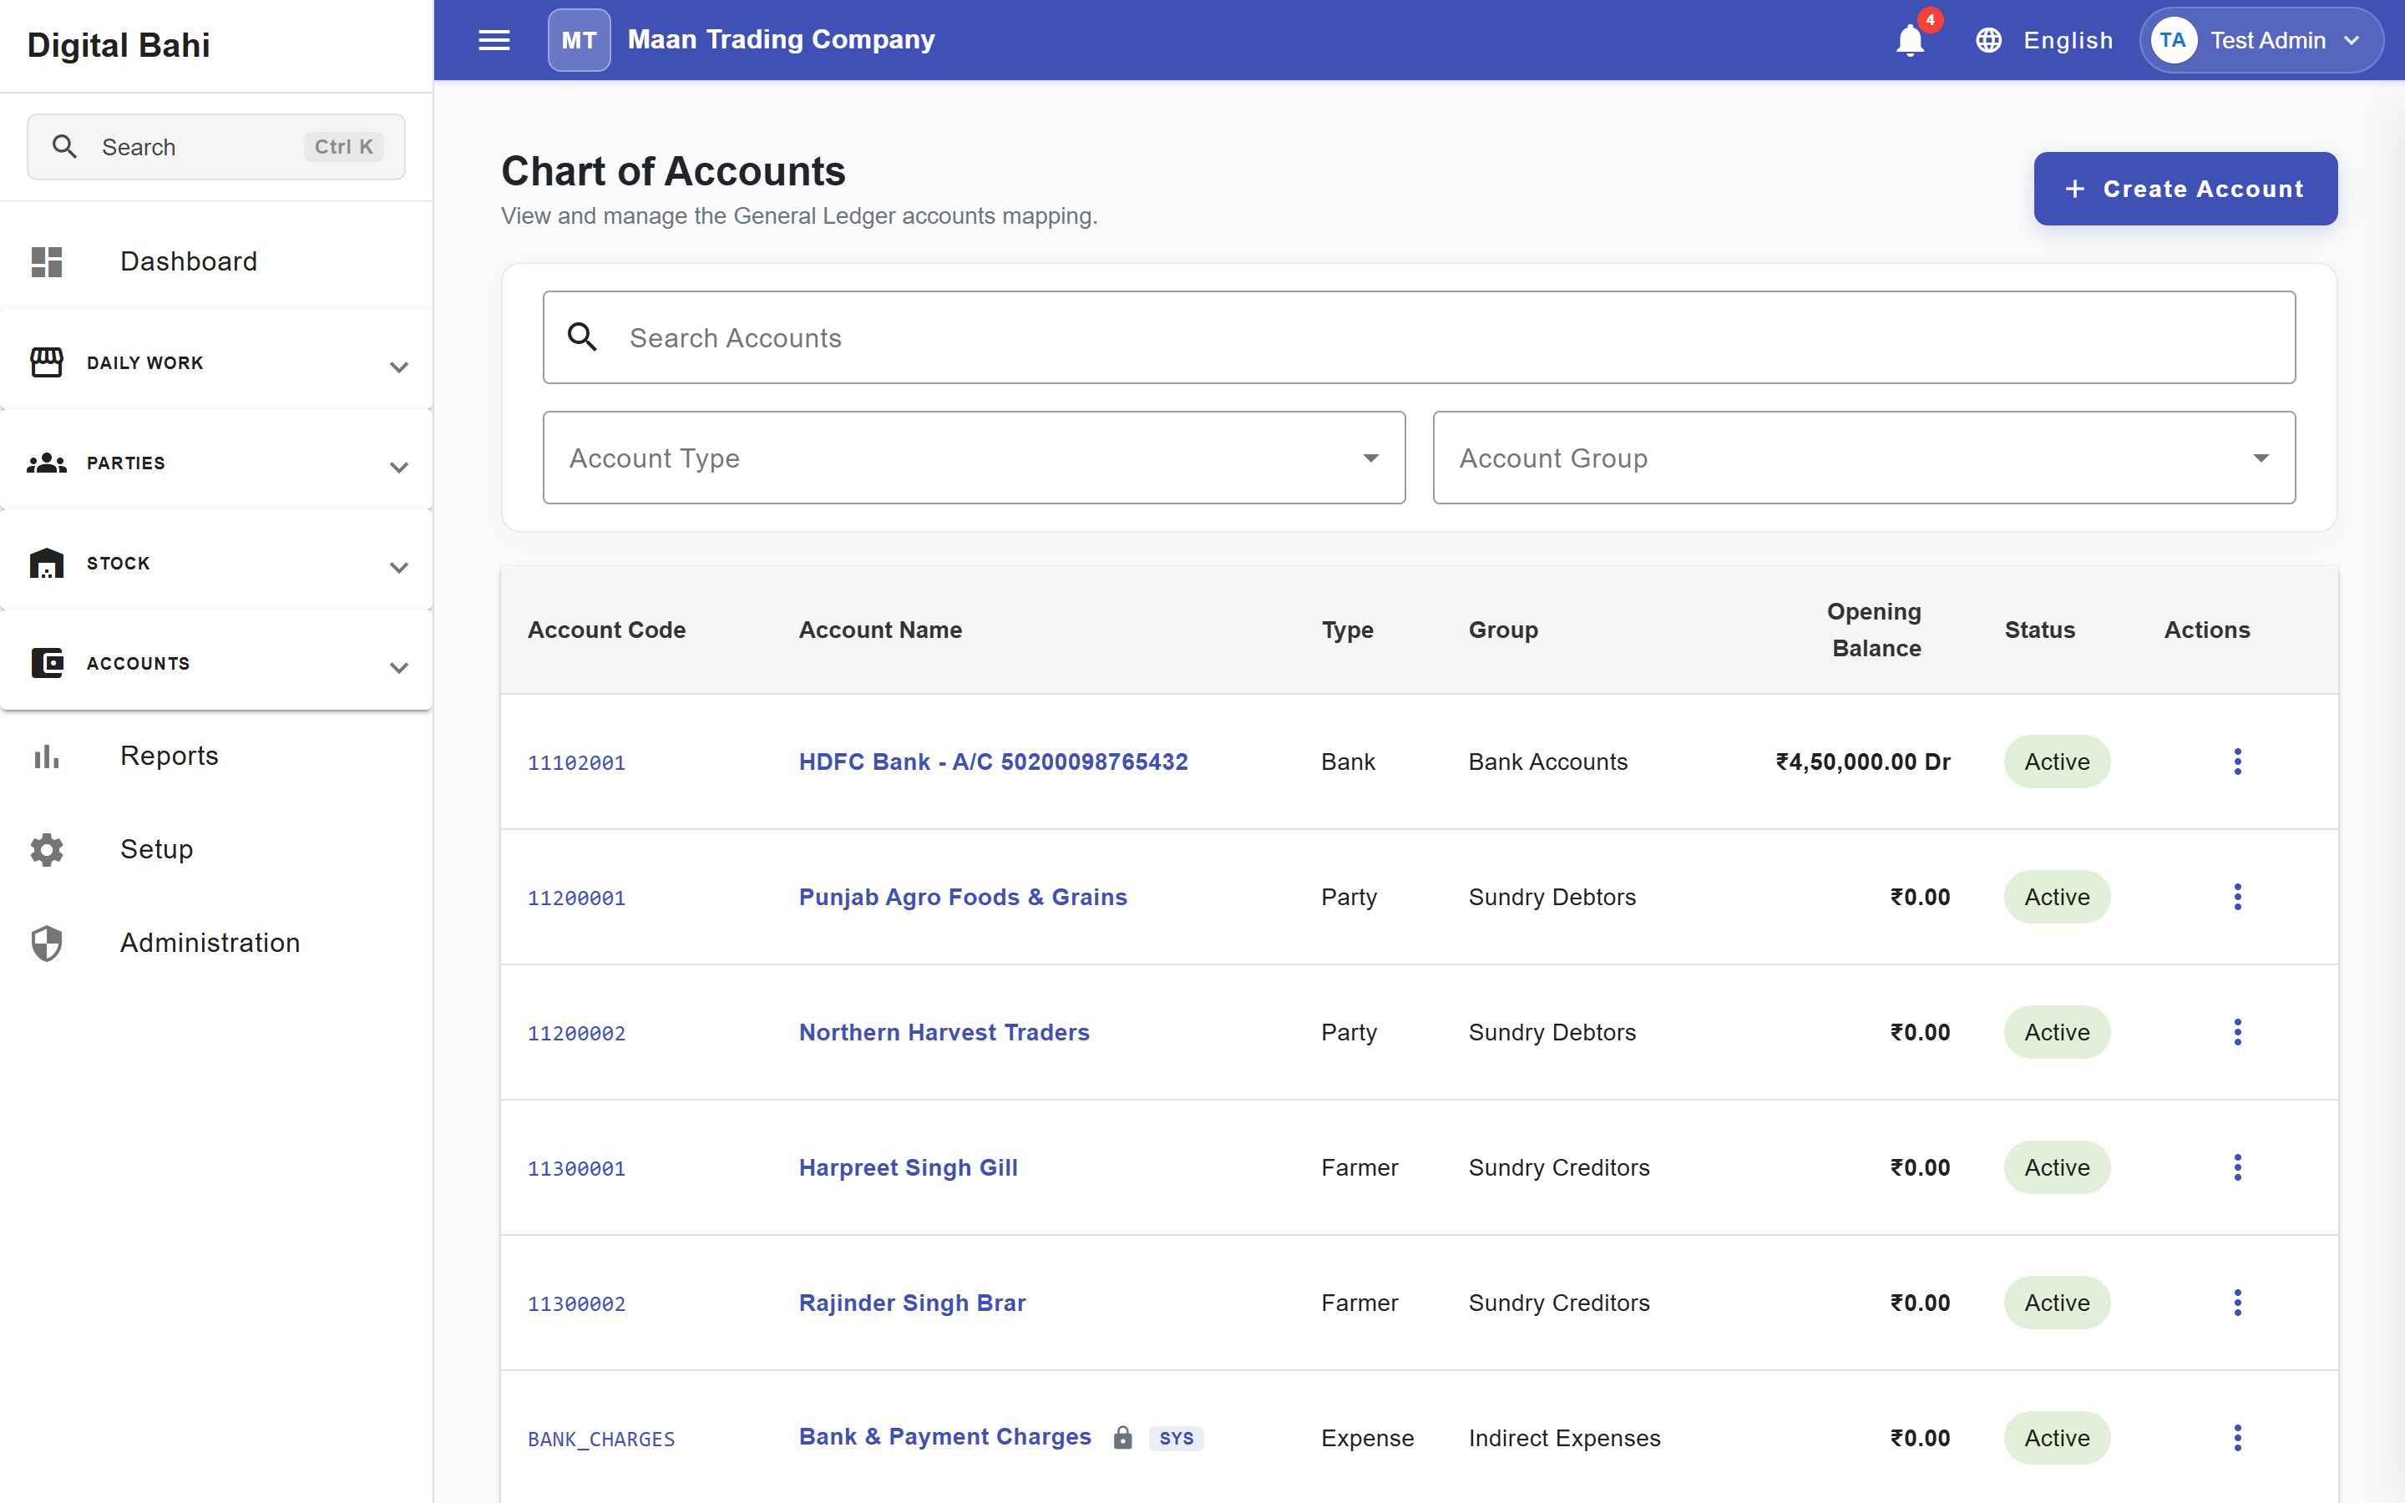Focus the Search Accounts field
This screenshot has width=2405, height=1503.
[1418, 338]
